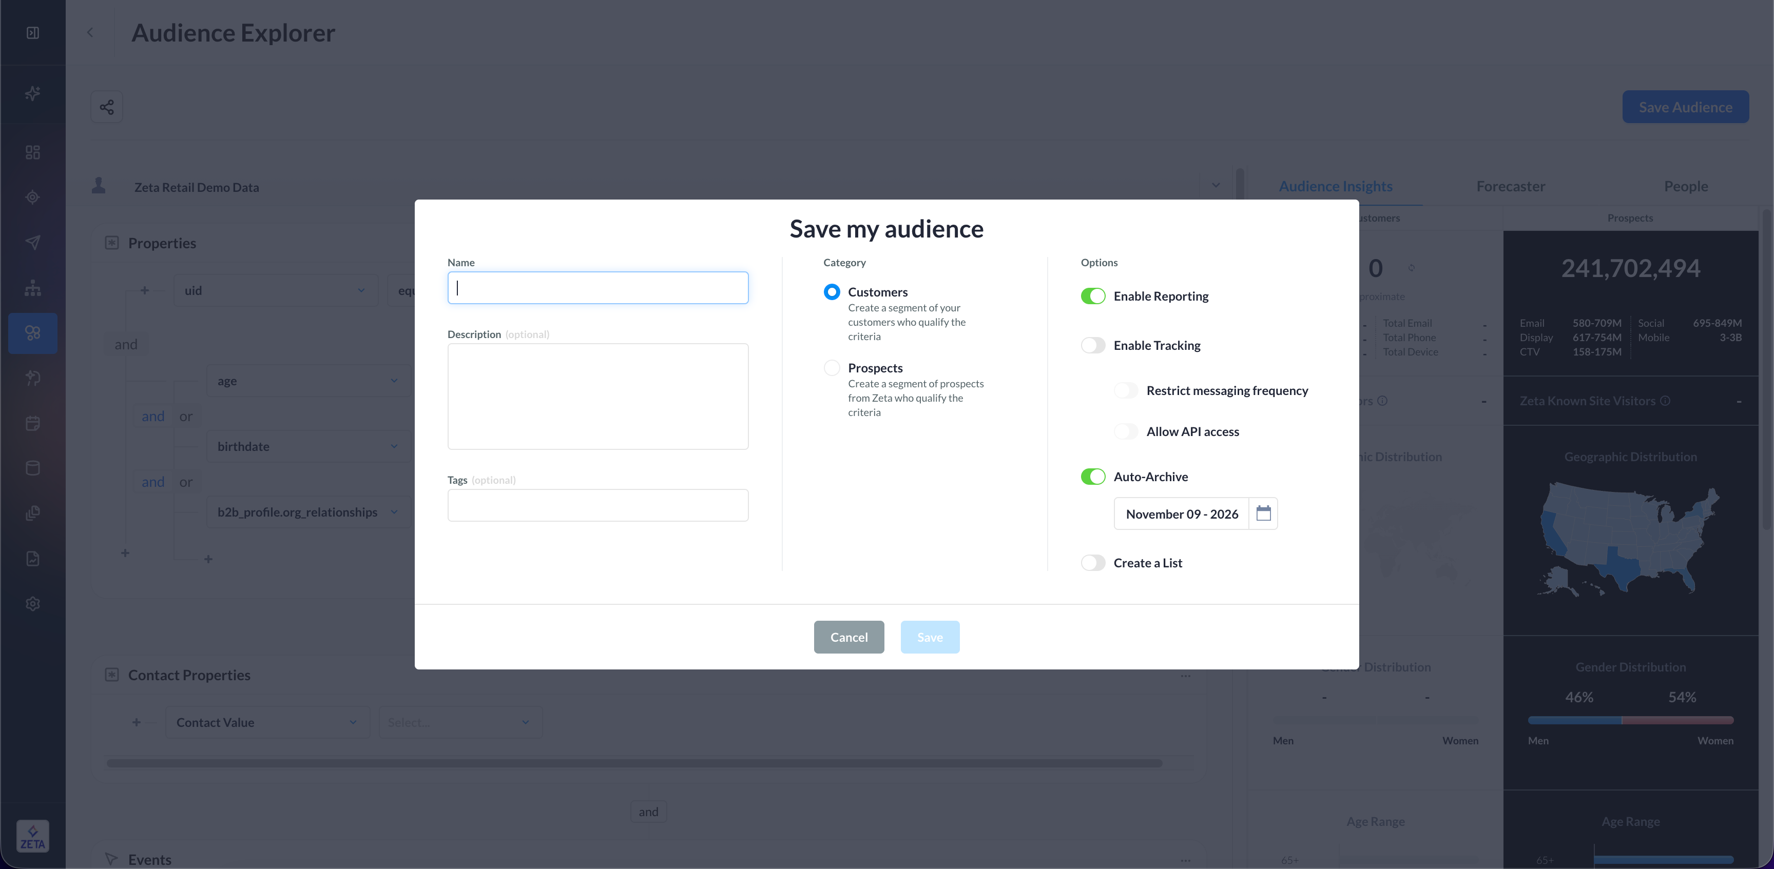Open the database cylinder sidebar icon

point(32,468)
